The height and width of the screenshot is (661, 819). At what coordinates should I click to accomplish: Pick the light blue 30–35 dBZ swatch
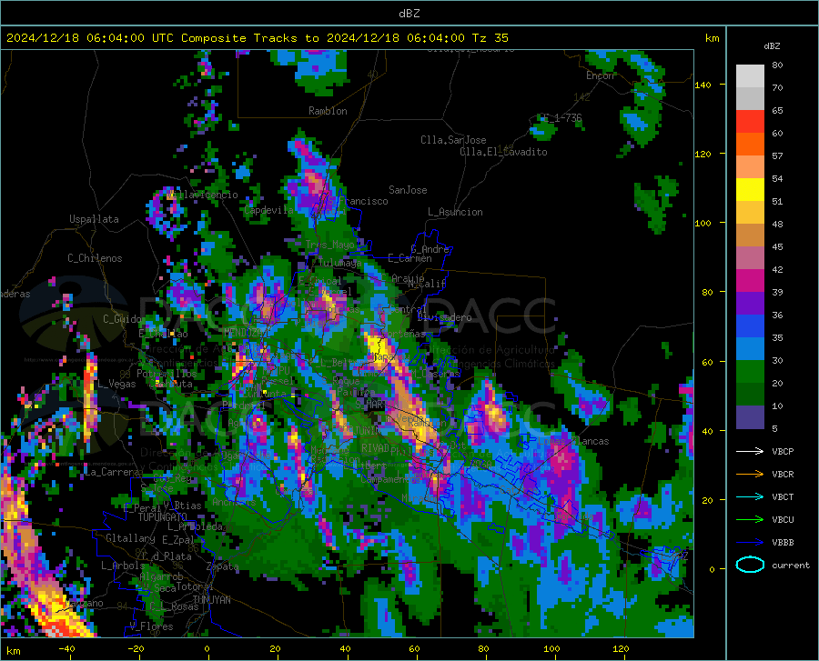[x=750, y=349]
